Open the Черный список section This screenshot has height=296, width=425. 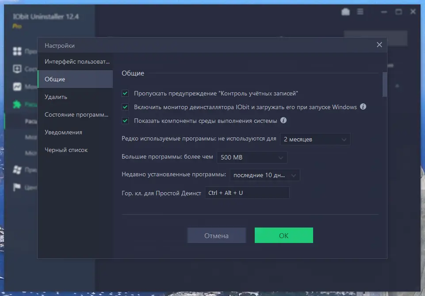(75, 150)
